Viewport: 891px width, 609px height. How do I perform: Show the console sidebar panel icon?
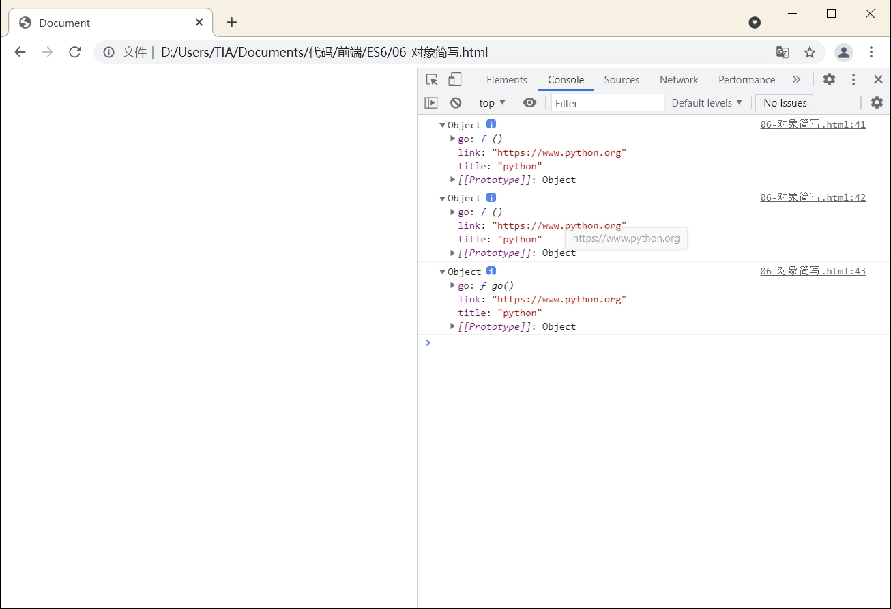point(431,102)
